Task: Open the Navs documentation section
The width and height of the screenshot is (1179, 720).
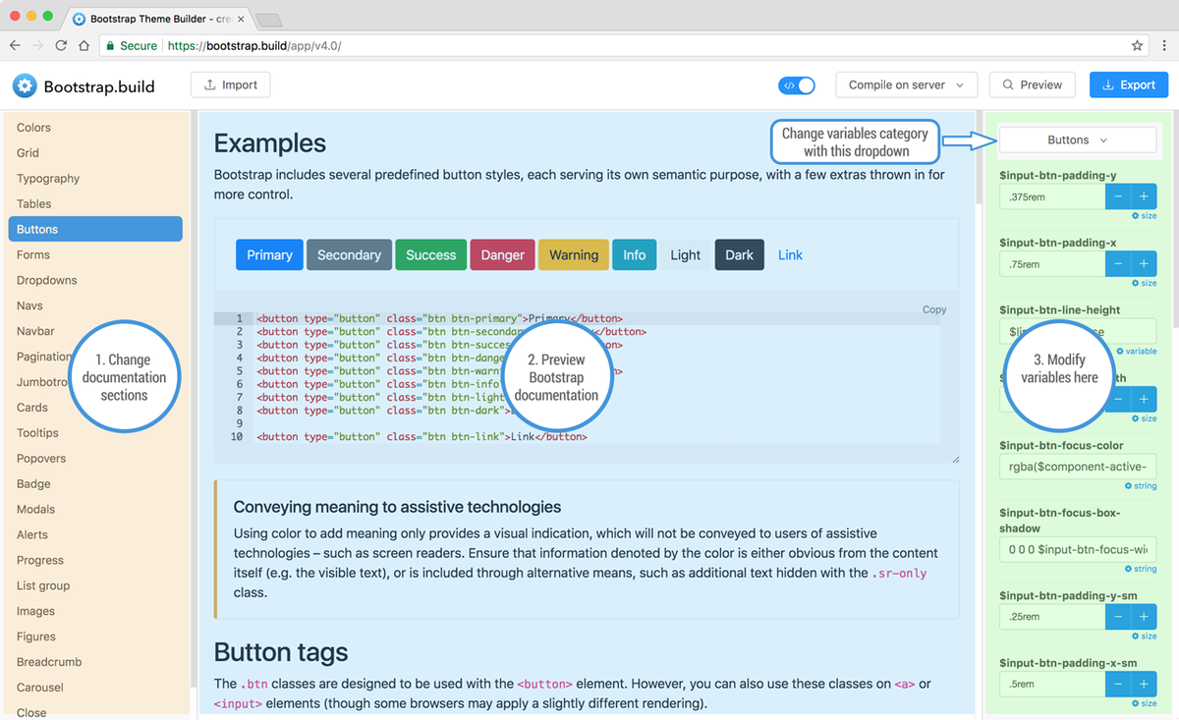Action: coord(29,305)
